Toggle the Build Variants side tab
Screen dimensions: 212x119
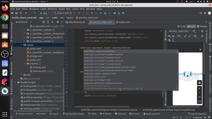[x=12, y=87]
